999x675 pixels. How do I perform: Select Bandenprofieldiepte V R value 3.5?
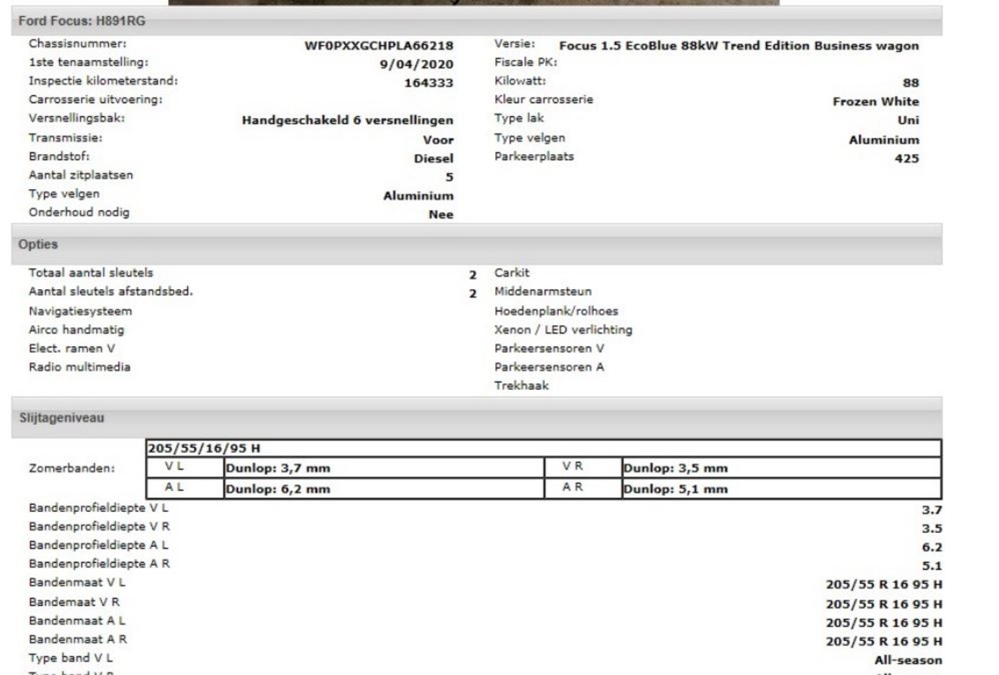tap(932, 529)
